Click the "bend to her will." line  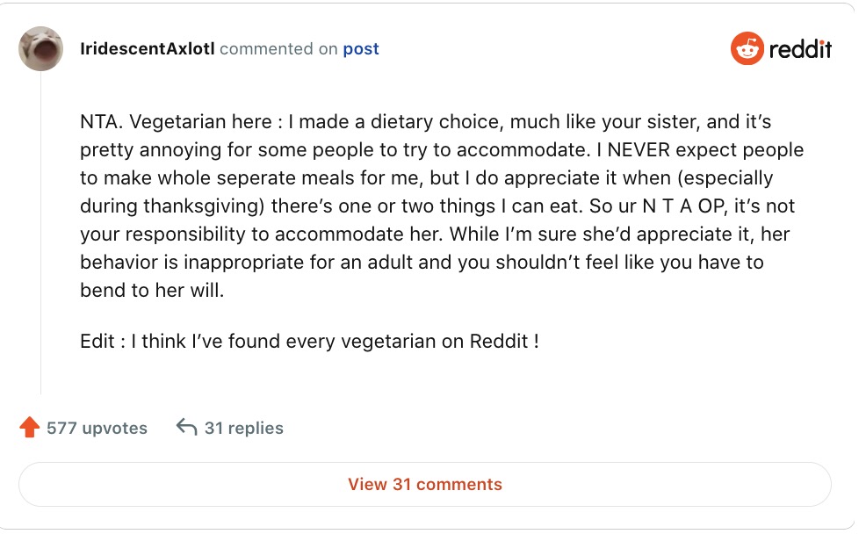click(x=152, y=290)
